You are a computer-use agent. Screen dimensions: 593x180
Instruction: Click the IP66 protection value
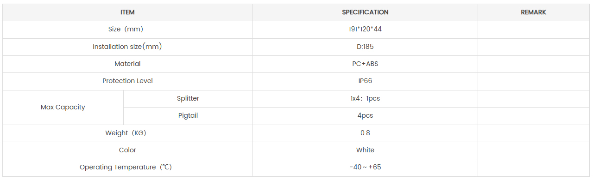(x=365, y=81)
